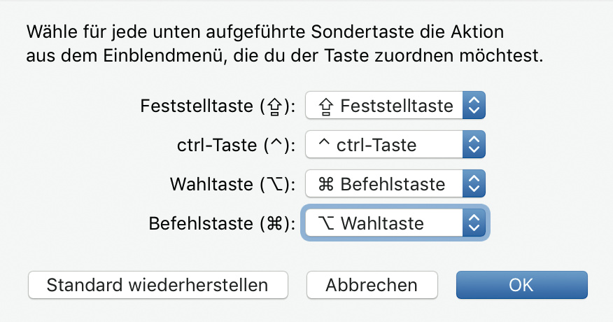Image resolution: width=613 pixels, height=322 pixels.
Task: Click the OK button
Action: pos(521,285)
